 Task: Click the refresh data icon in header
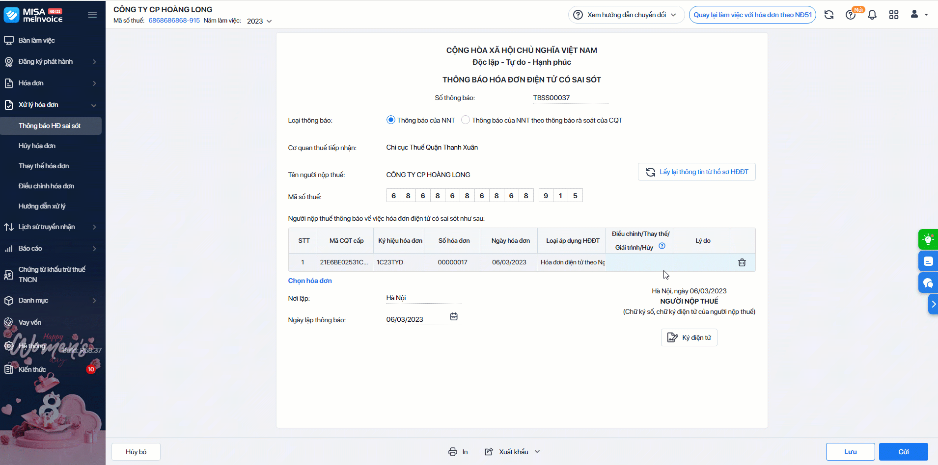point(829,15)
